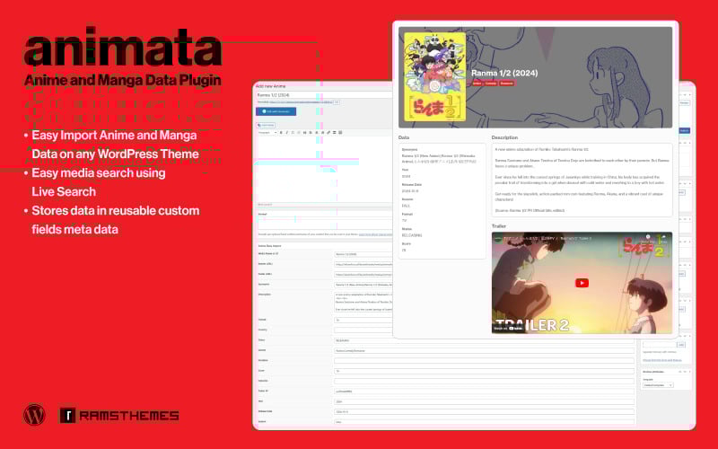Click the Description text box
The width and height of the screenshot is (718, 449).
pyautogui.click(x=582, y=180)
